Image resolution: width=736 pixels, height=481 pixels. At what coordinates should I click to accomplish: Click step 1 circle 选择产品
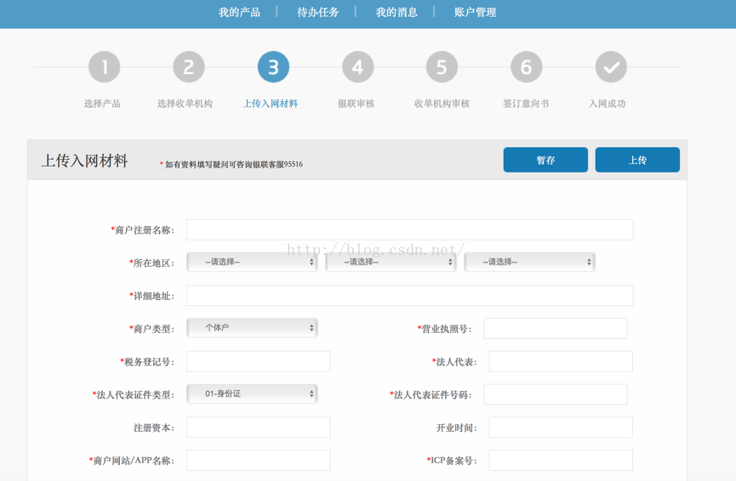coord(104,67)
